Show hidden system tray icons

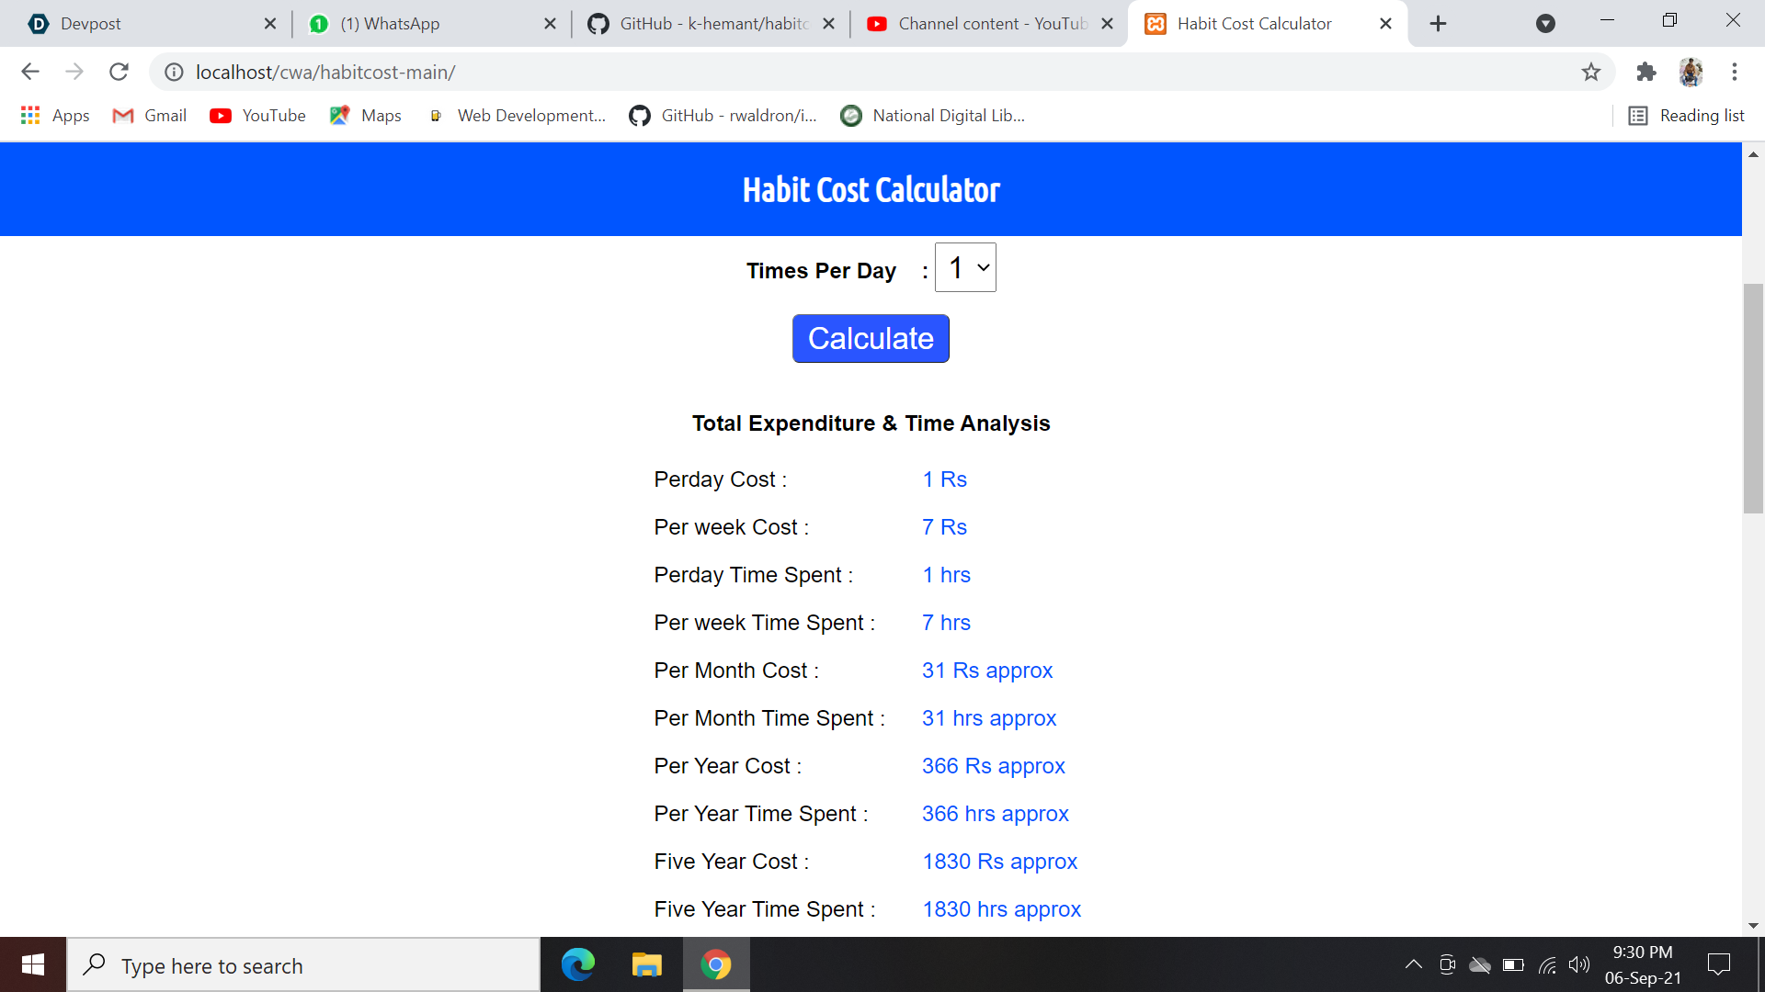click(1414, 964)
